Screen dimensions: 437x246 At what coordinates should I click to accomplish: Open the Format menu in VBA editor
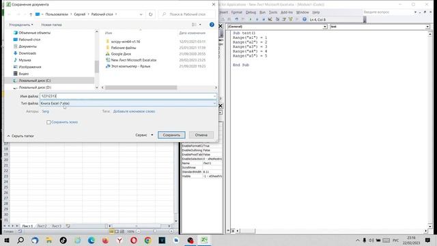(237, 12)
